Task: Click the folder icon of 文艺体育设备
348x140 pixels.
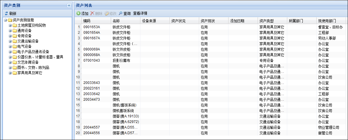Action: (x=15, y=62)
